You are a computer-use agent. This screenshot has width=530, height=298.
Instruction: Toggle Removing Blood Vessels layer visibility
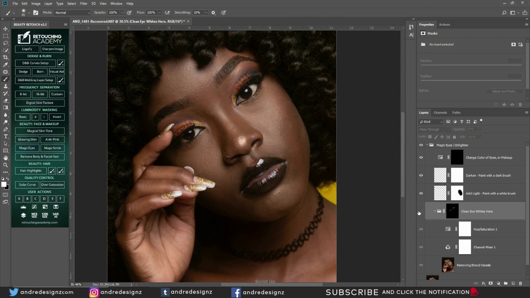click(x=421, y=265)
